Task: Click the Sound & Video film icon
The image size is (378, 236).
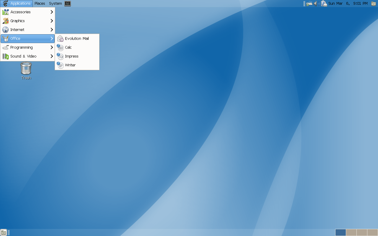Action: pyautogui.click(x=5, y=56)
